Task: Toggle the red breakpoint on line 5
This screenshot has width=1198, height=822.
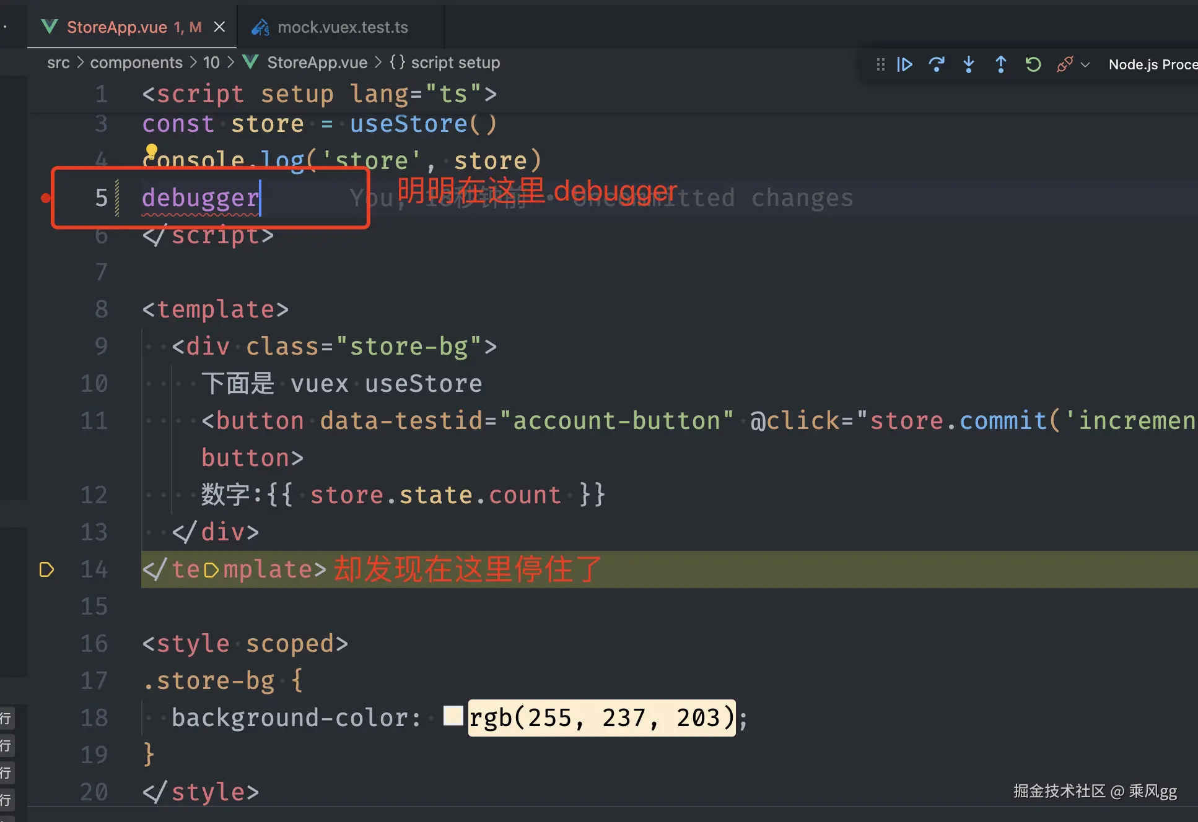Action: point(45,198)
